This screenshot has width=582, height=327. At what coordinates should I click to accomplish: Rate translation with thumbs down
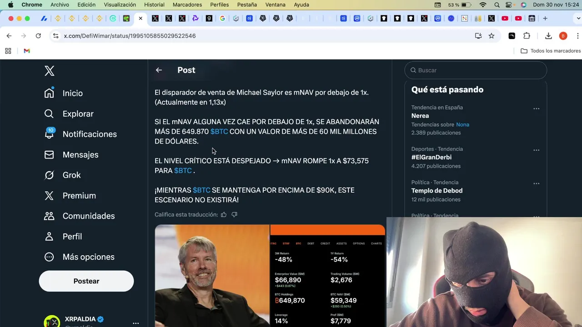[235, 214]
